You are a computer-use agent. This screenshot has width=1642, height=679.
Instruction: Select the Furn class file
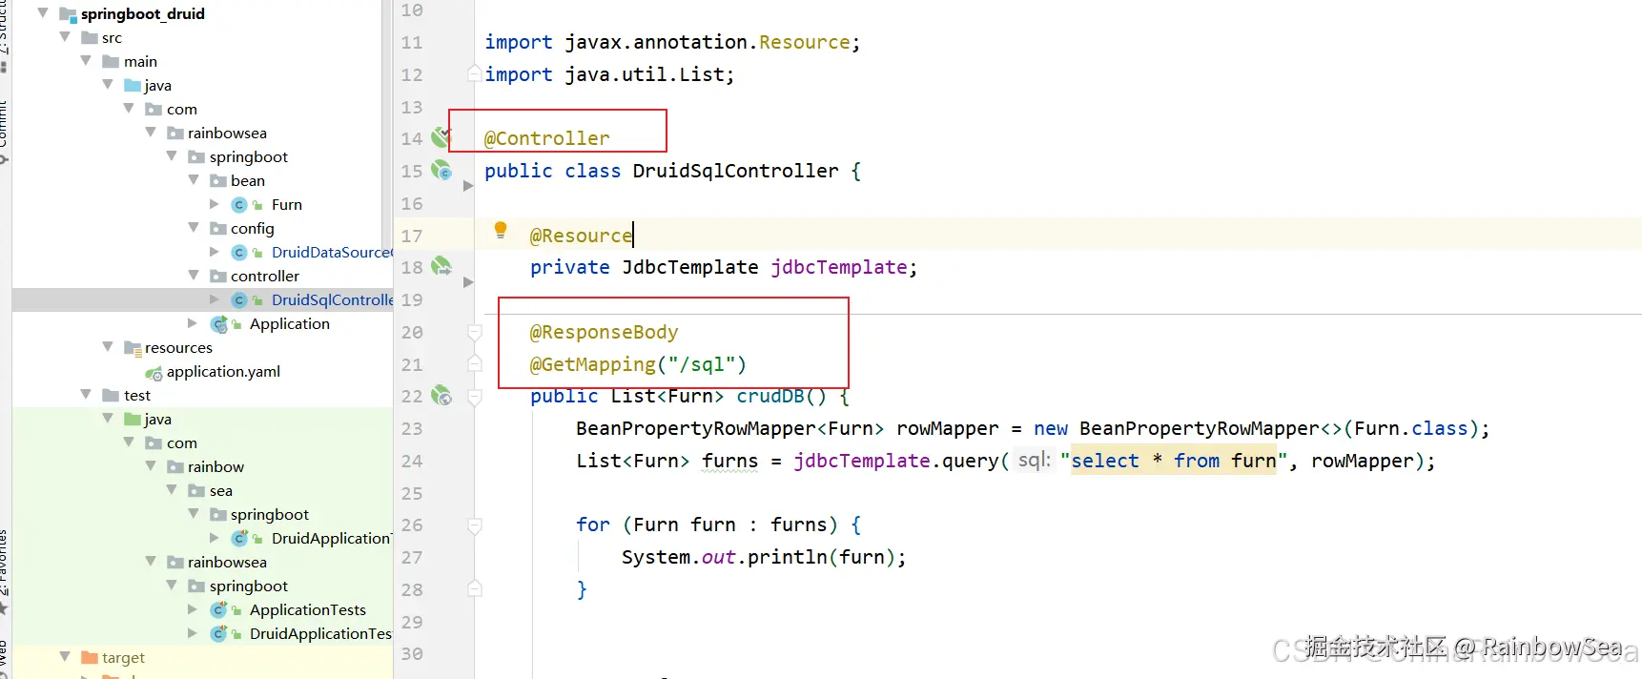tap(286, 204)
